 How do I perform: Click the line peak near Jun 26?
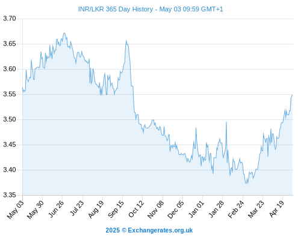point(64,33)
